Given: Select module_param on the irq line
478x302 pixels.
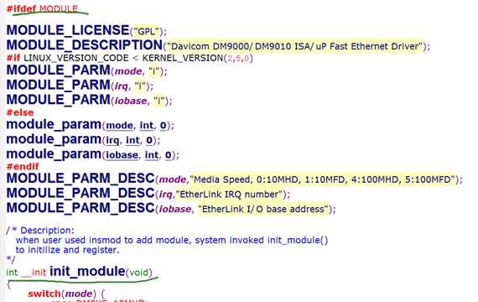Looking at the screenshot, I should 54,139.
